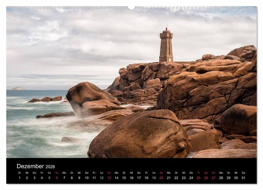Select the red holiday date 25
This screenshot has width=263, height=190.
coord(199,178)
